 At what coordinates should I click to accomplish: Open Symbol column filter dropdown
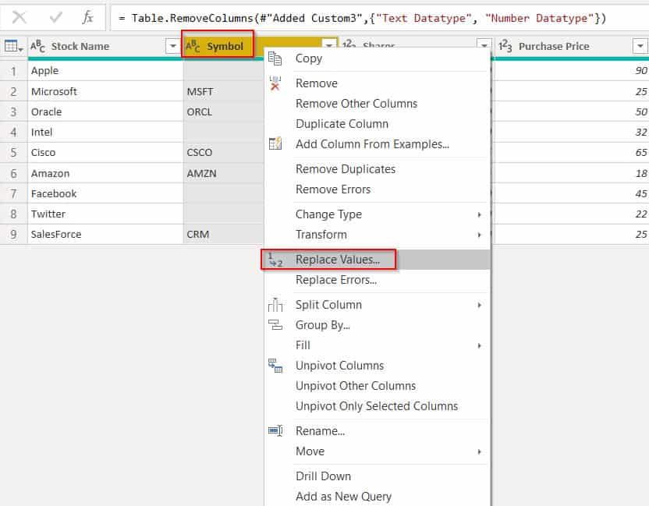click(x=328, y=44)
